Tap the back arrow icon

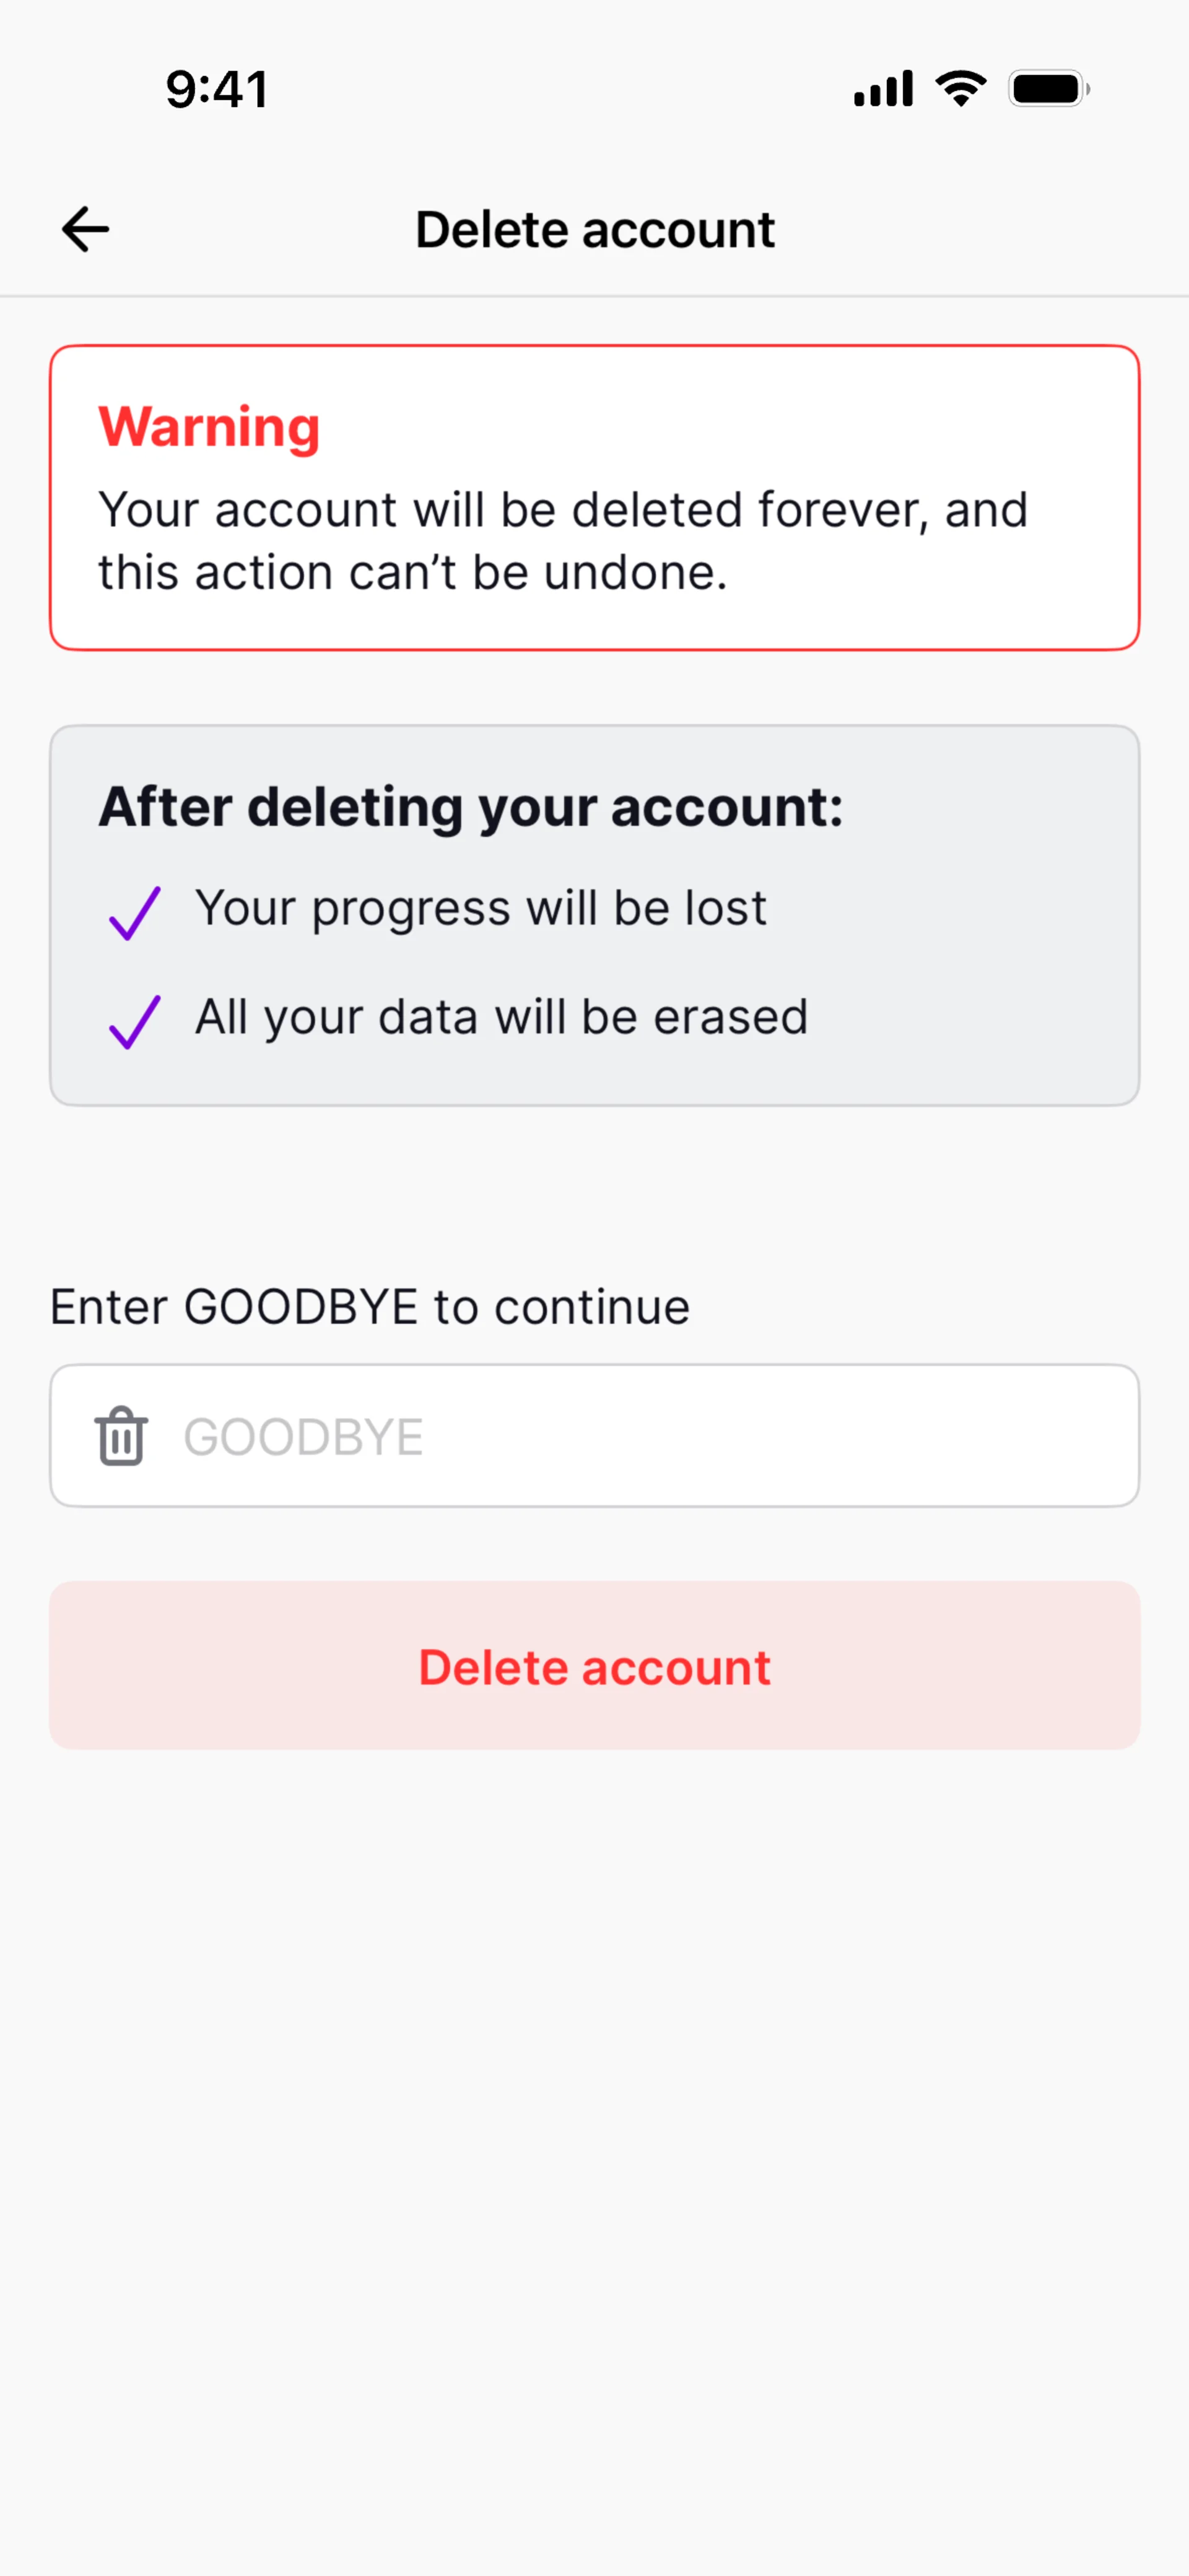pyautogui.click(x=85, y=229)
